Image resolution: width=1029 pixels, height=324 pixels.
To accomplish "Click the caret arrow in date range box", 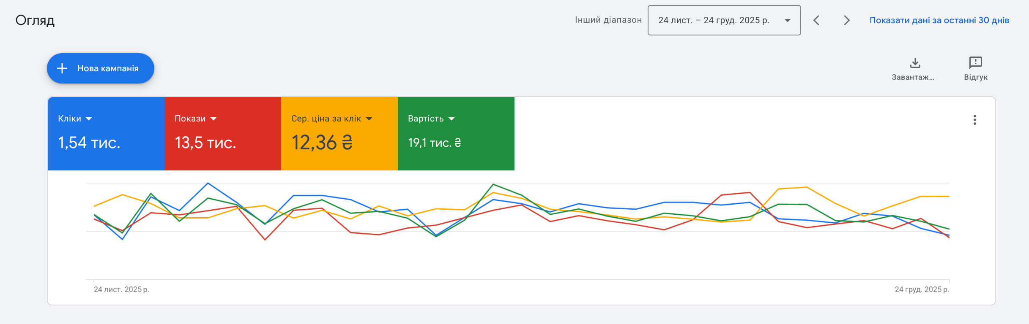I will (787, 20).
